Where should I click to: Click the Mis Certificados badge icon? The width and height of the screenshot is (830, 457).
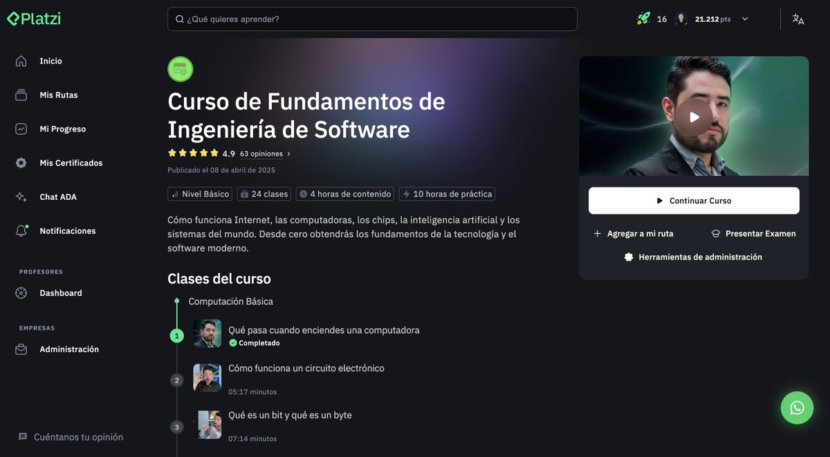pyautogui.click(x=21, y=163)
